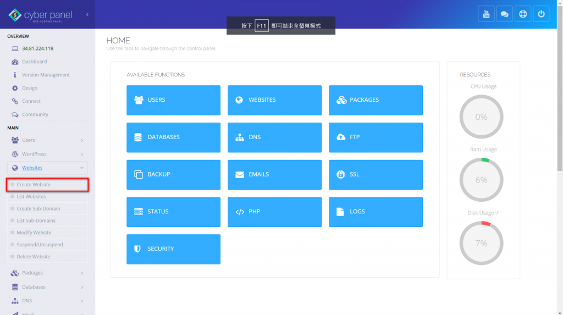
Task: Expand the DNS sidebar menu
Action: [x=47, y=301]
